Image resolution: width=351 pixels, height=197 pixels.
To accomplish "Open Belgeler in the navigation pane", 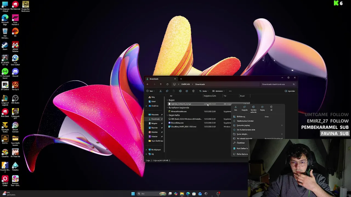I will [154, 123].
